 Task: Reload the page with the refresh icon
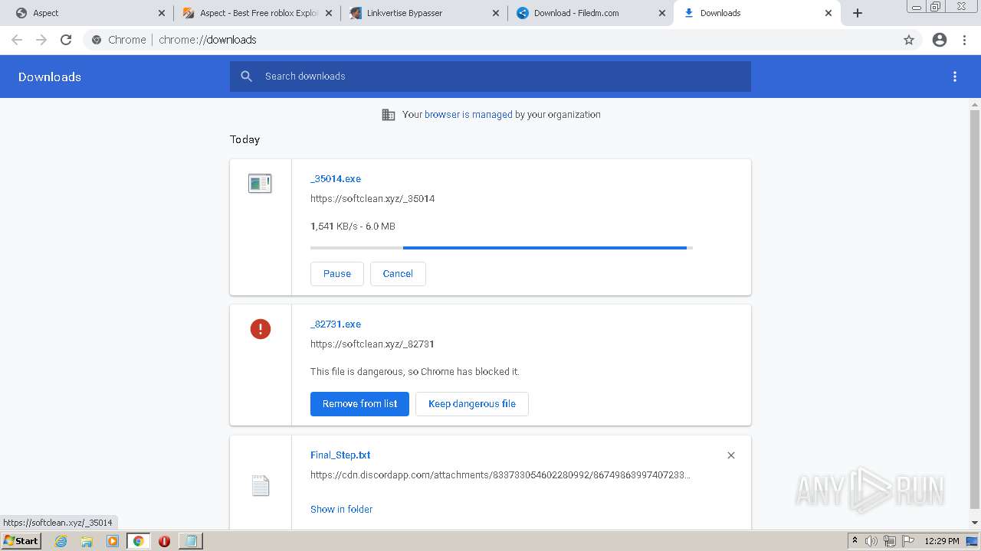pyautogui.click(x=66, y=40)
